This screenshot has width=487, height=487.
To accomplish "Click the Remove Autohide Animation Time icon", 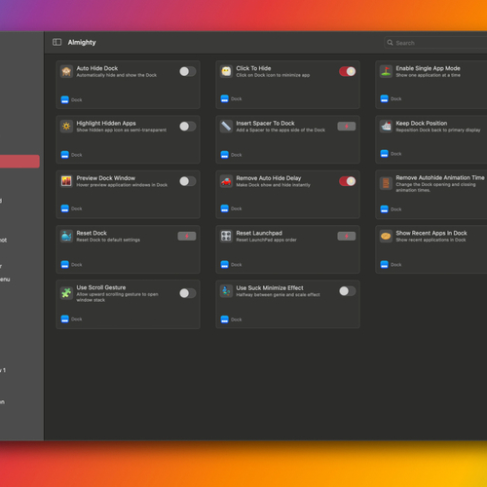I will [386, 183].
